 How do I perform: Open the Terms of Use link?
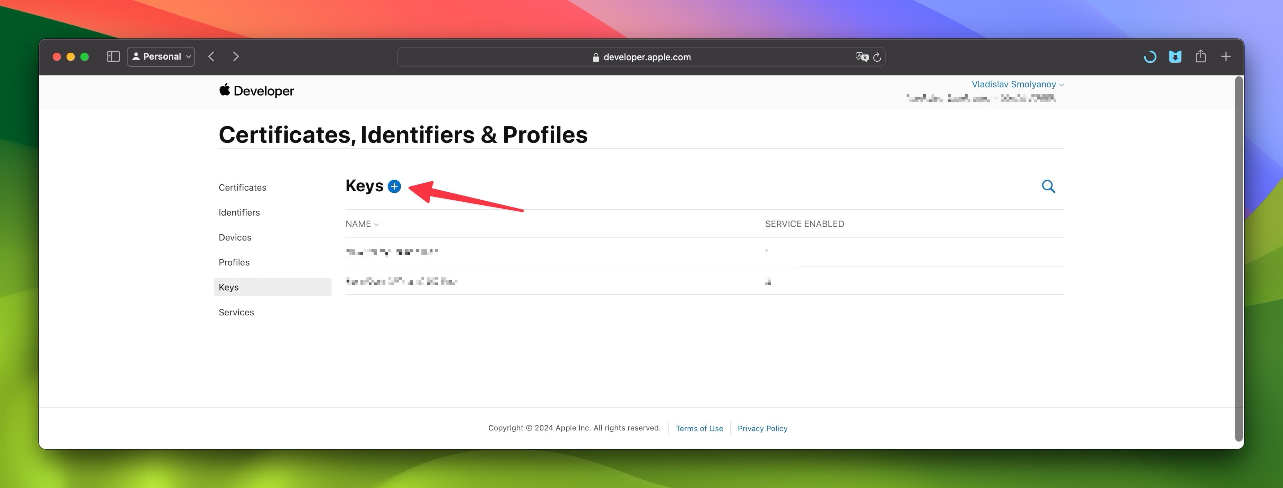[x=699, y=428]
